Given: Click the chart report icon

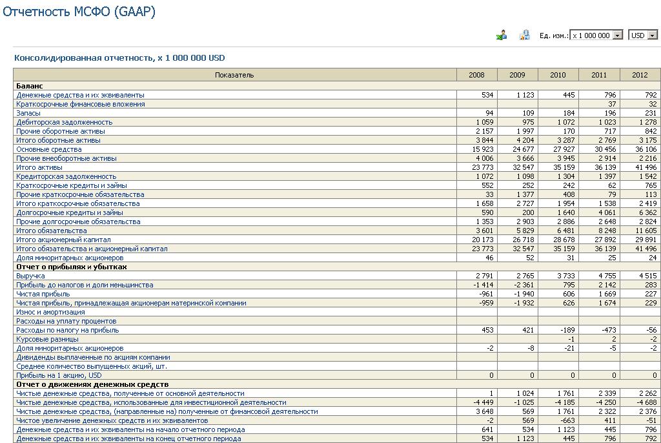Looking at the screenshot, I should (x=524, y=36).
